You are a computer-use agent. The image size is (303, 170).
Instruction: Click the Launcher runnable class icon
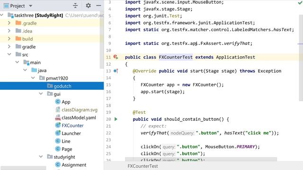(58, 133)
